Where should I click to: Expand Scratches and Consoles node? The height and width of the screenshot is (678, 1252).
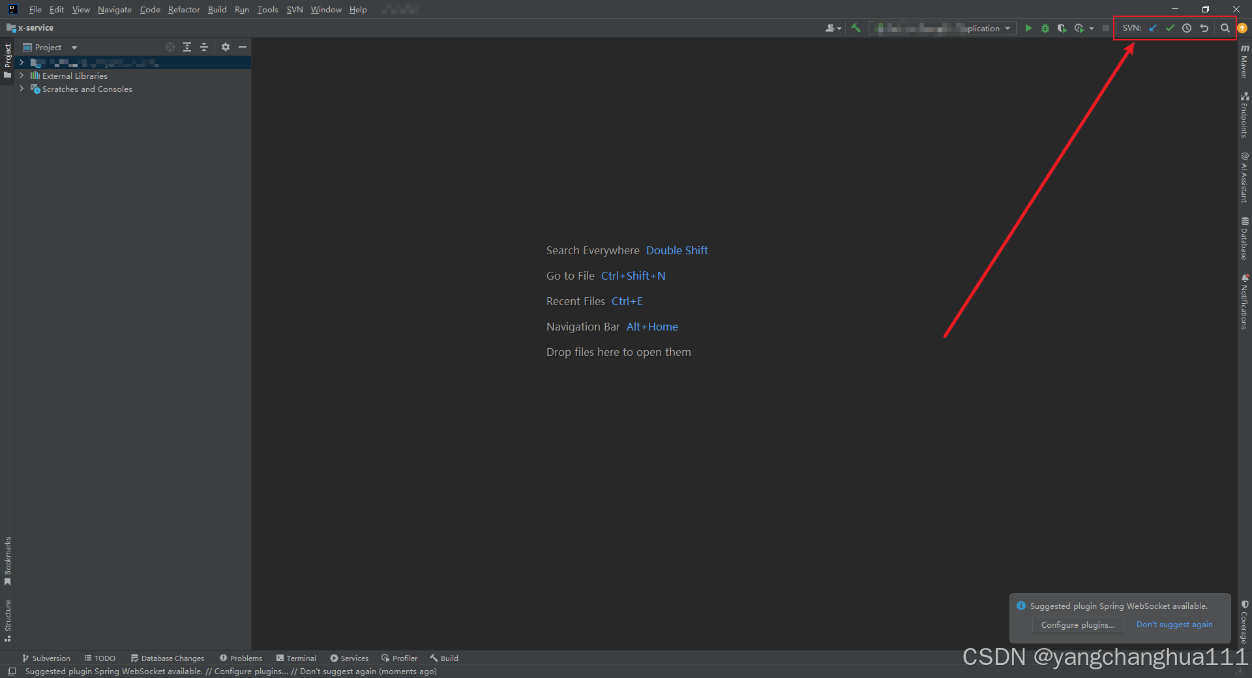(22, 89)
